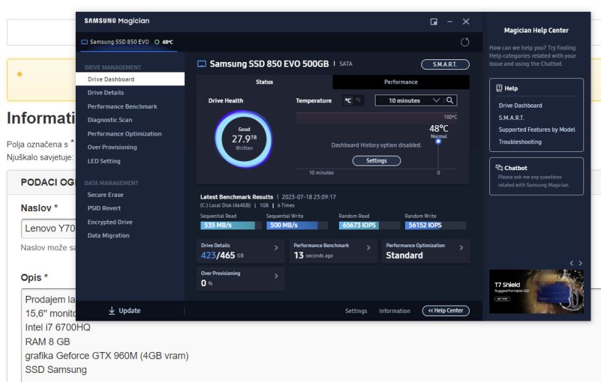The image size is (601, 382).
Task: Click the Chatbot speech bubble icon
Action: tap(499, 168)
